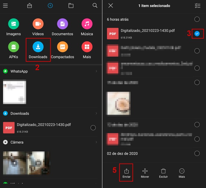Open the hamburger menu

(x=5, y=6)
